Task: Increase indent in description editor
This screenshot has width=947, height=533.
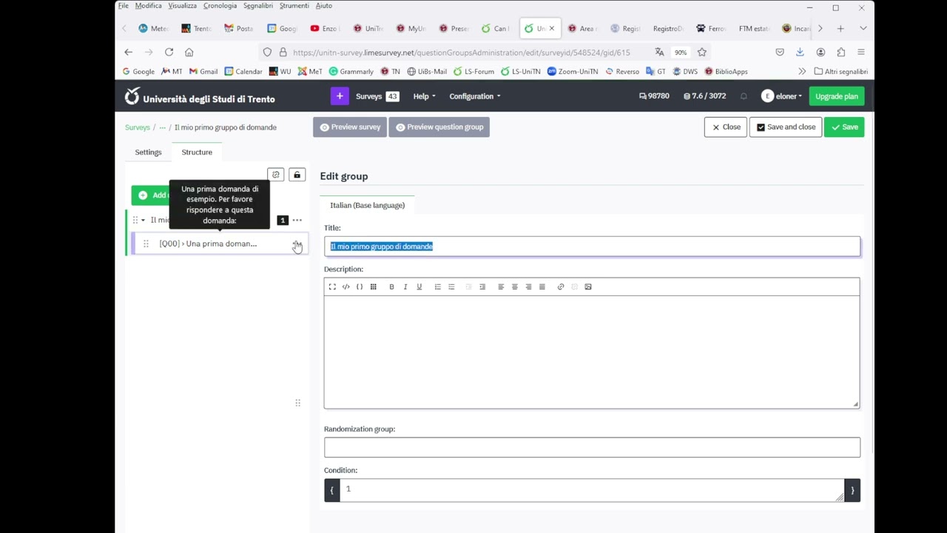Action: [x=482, y=286]
